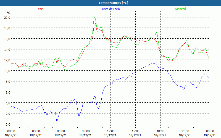
Task: Click the '12:00' time axis label
Action: pyautogui.click(x=111, y=131)
